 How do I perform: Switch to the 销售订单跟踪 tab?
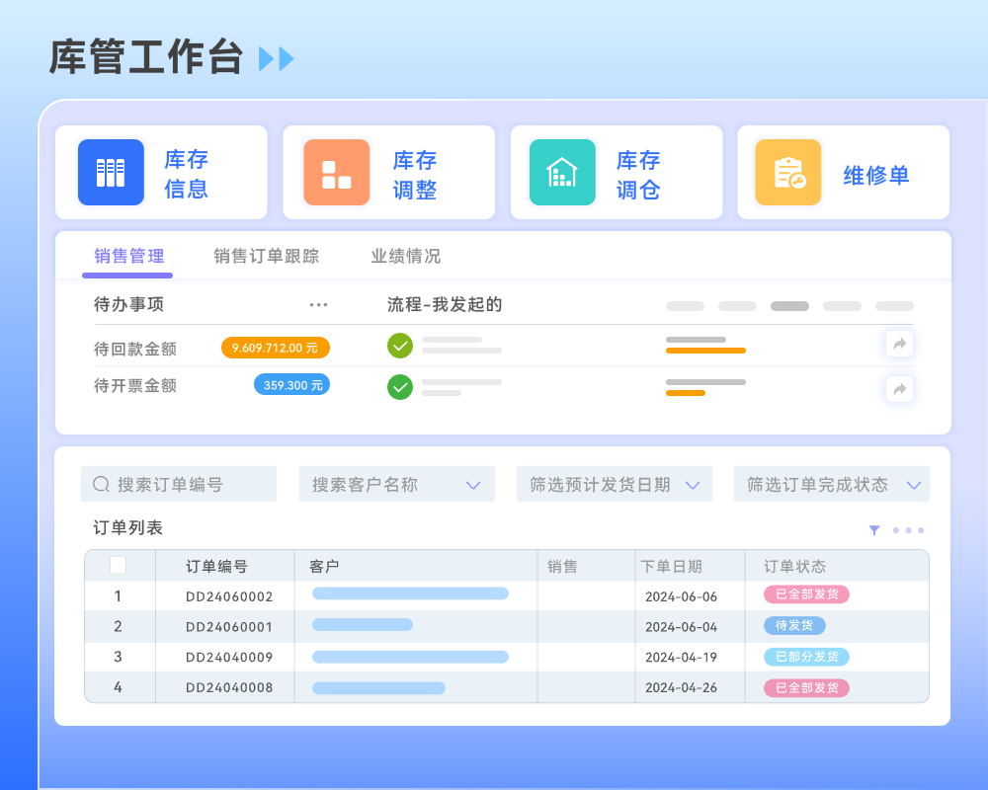tap(264, 255)
